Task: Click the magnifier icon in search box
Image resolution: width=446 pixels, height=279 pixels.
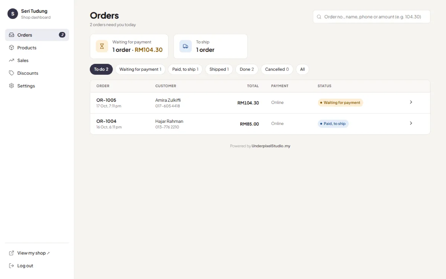Action: click(319, 17)
